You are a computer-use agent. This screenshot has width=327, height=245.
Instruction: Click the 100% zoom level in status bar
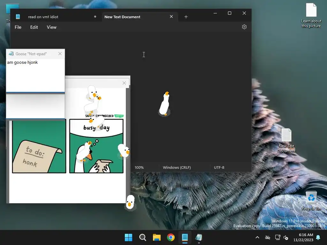point(139,167)
